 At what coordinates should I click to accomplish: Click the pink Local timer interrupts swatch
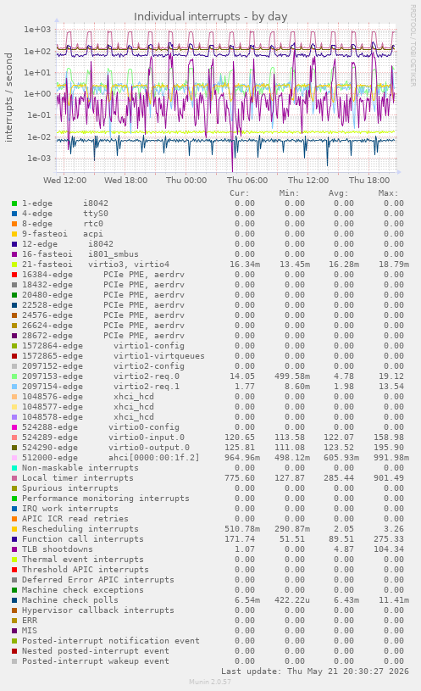(x=14, y=478)
